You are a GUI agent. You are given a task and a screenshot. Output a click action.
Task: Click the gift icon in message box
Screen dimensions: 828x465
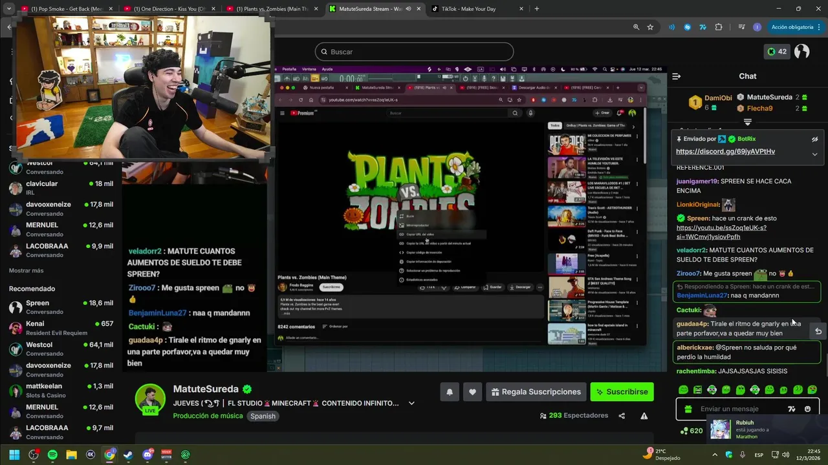click(x=688, y=409)
